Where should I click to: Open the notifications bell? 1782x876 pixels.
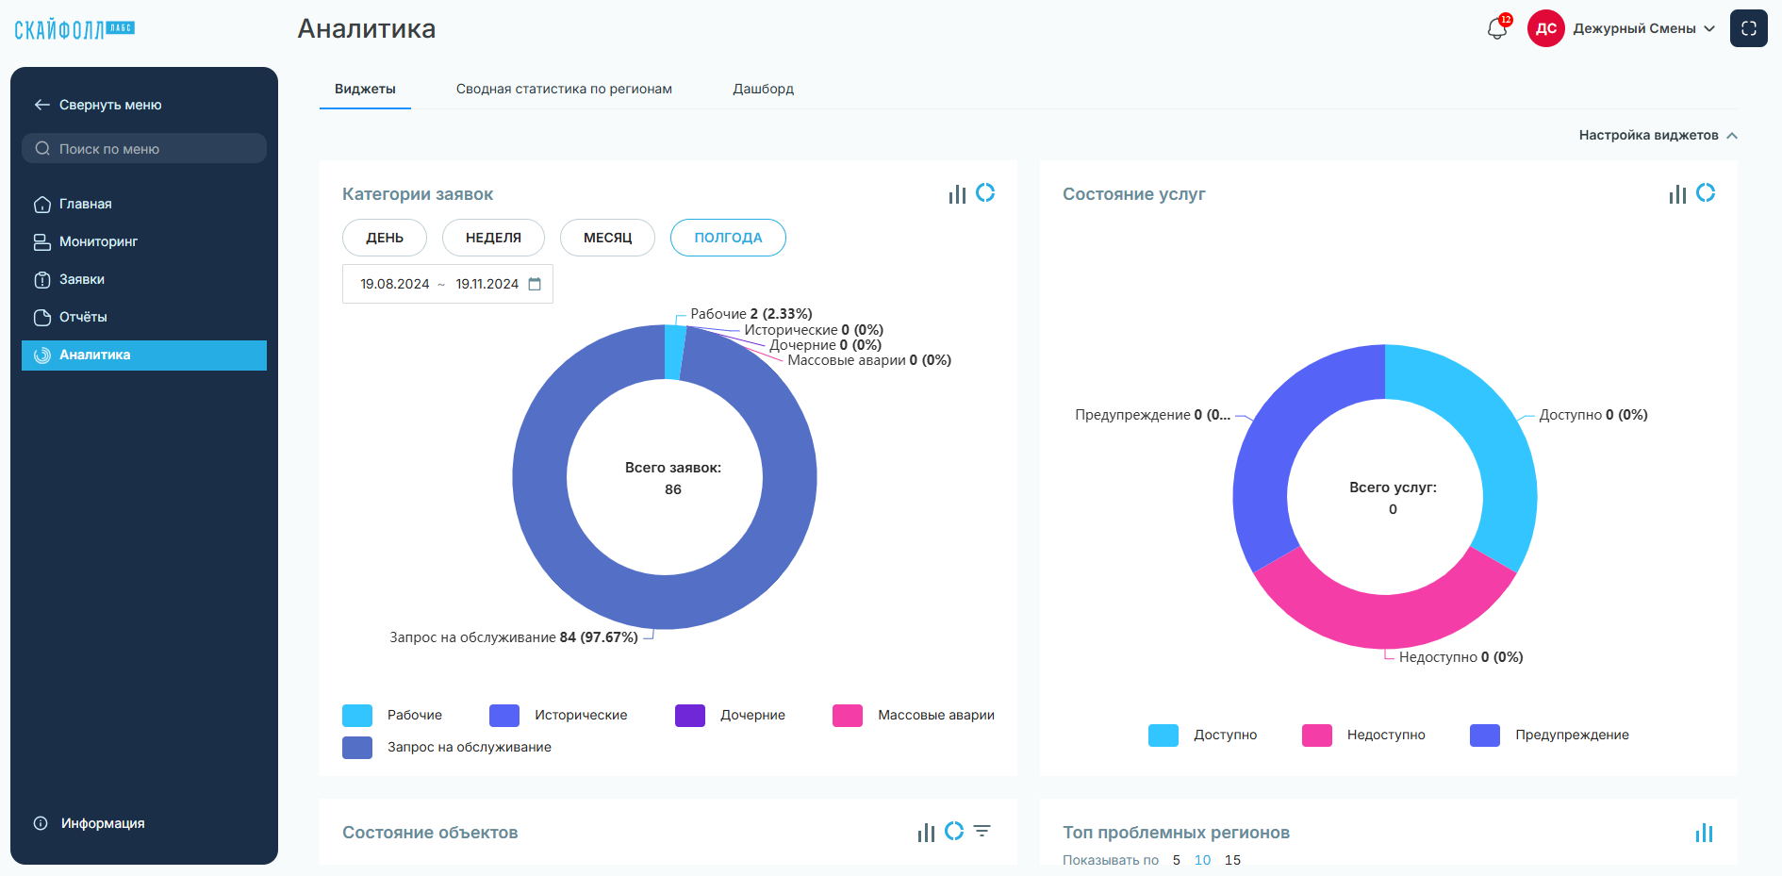(1497, 28)
